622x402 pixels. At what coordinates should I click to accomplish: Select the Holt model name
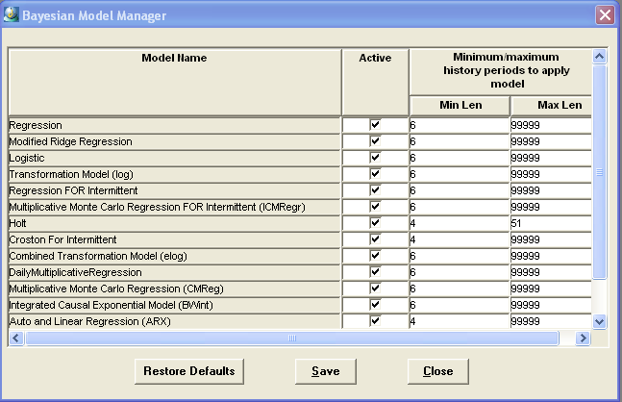click(x=175, y=223)
